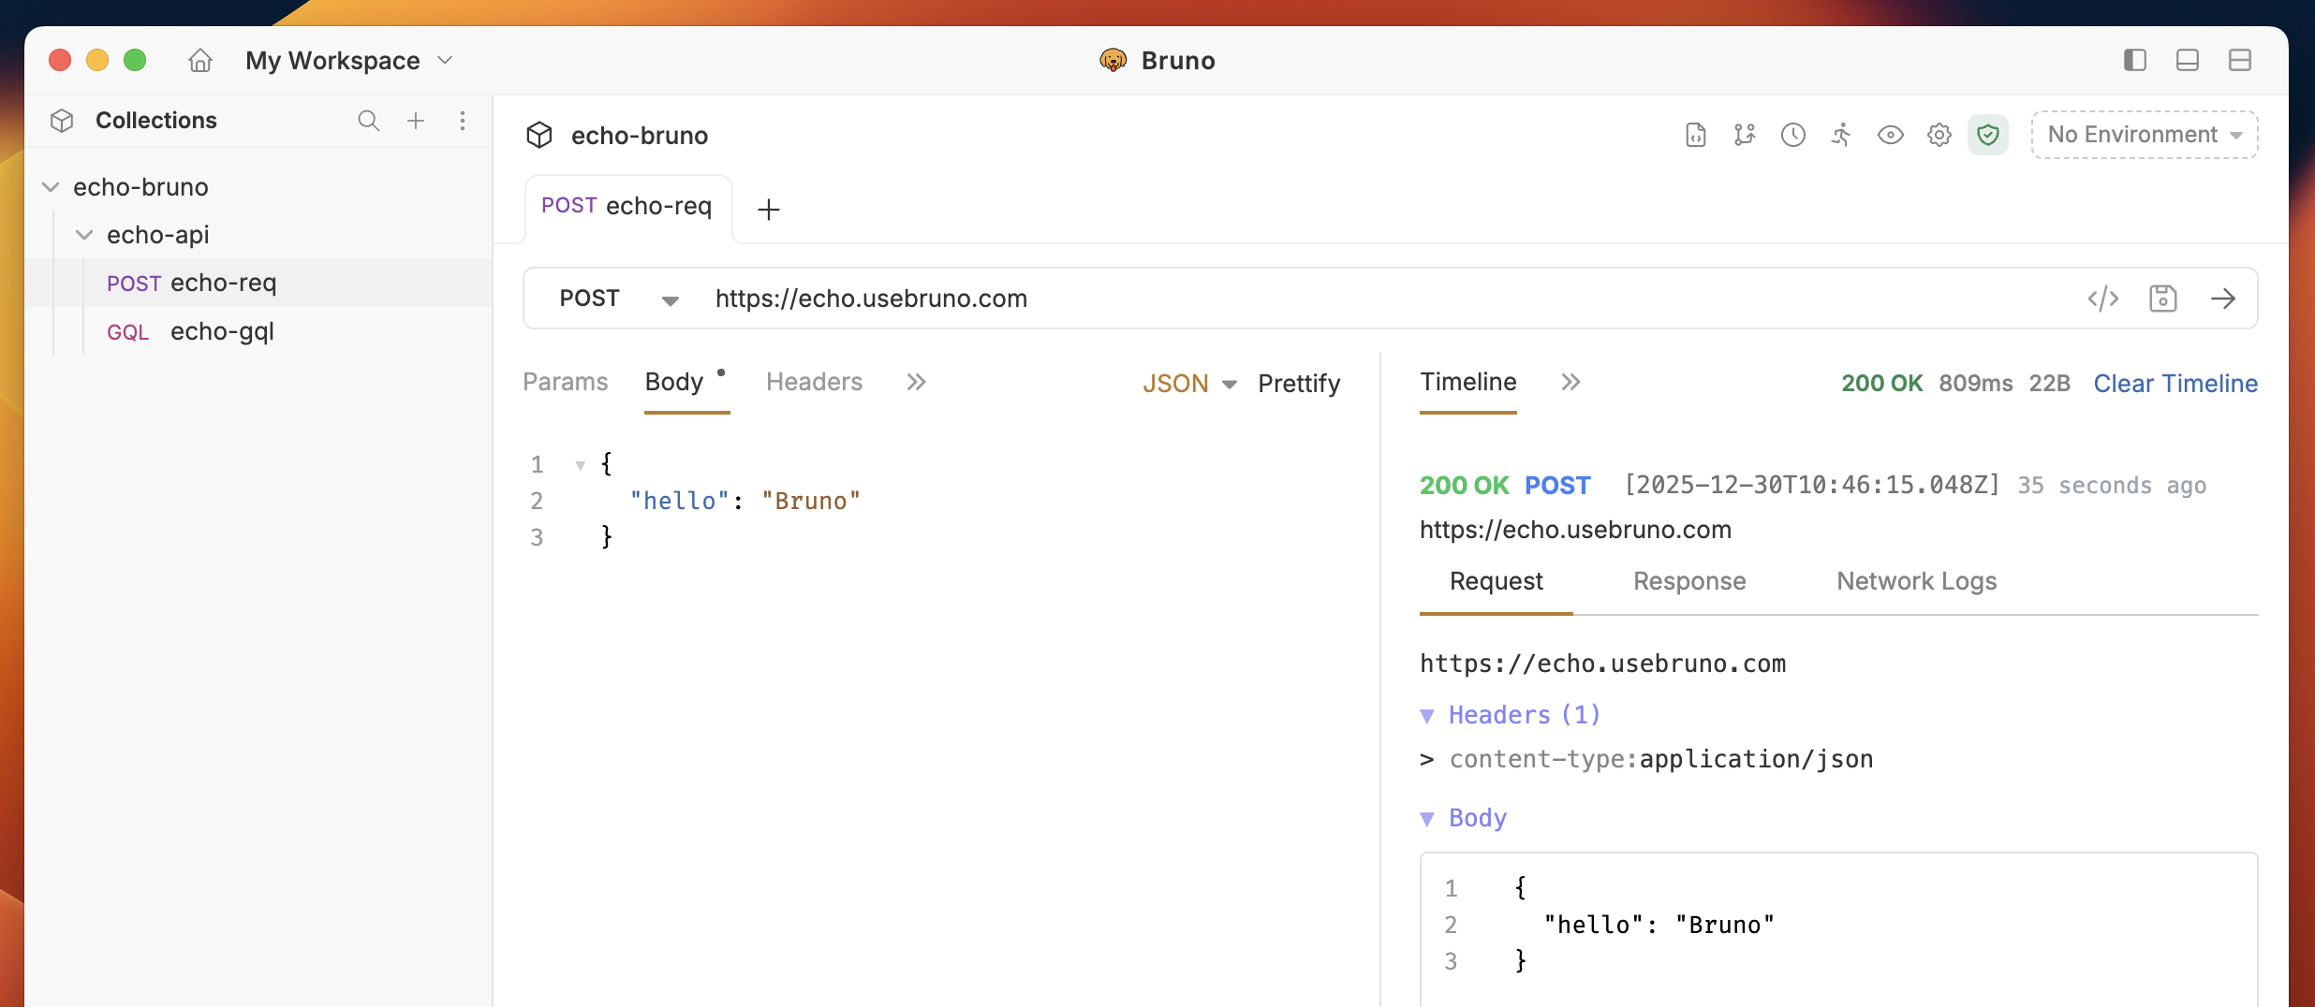Click the 200 OK status in response header

(x=1881, y=384)
